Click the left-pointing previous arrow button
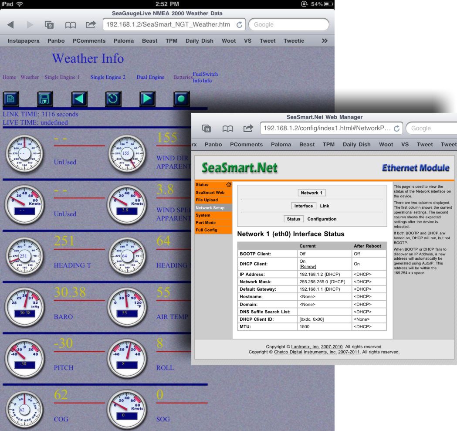This screenshot has width=457, height=431. pyautogui.click(x=79, y=99)
